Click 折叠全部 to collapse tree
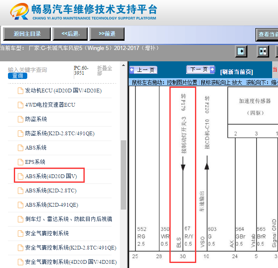Viewport: 278px width, 268px height. tap(104, 71)
